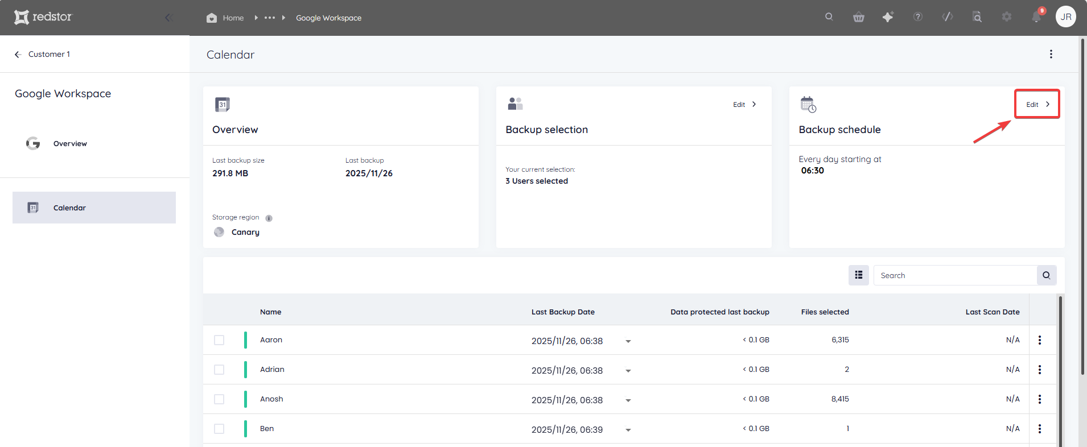Click the sparkle assistant icon
The width and height of the screenshot is (1087, 447).
888,17
